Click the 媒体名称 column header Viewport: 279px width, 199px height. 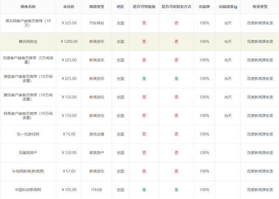pyautogui.click(x=27, y=7)
